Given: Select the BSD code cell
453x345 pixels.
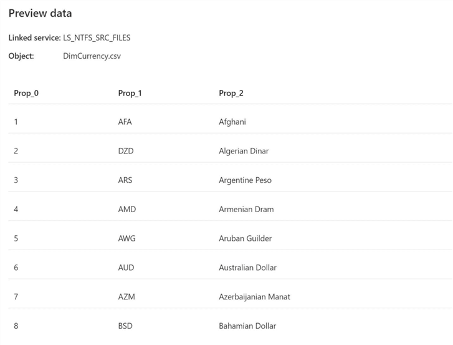Looking at the screenshot, I should pos(125,326).
